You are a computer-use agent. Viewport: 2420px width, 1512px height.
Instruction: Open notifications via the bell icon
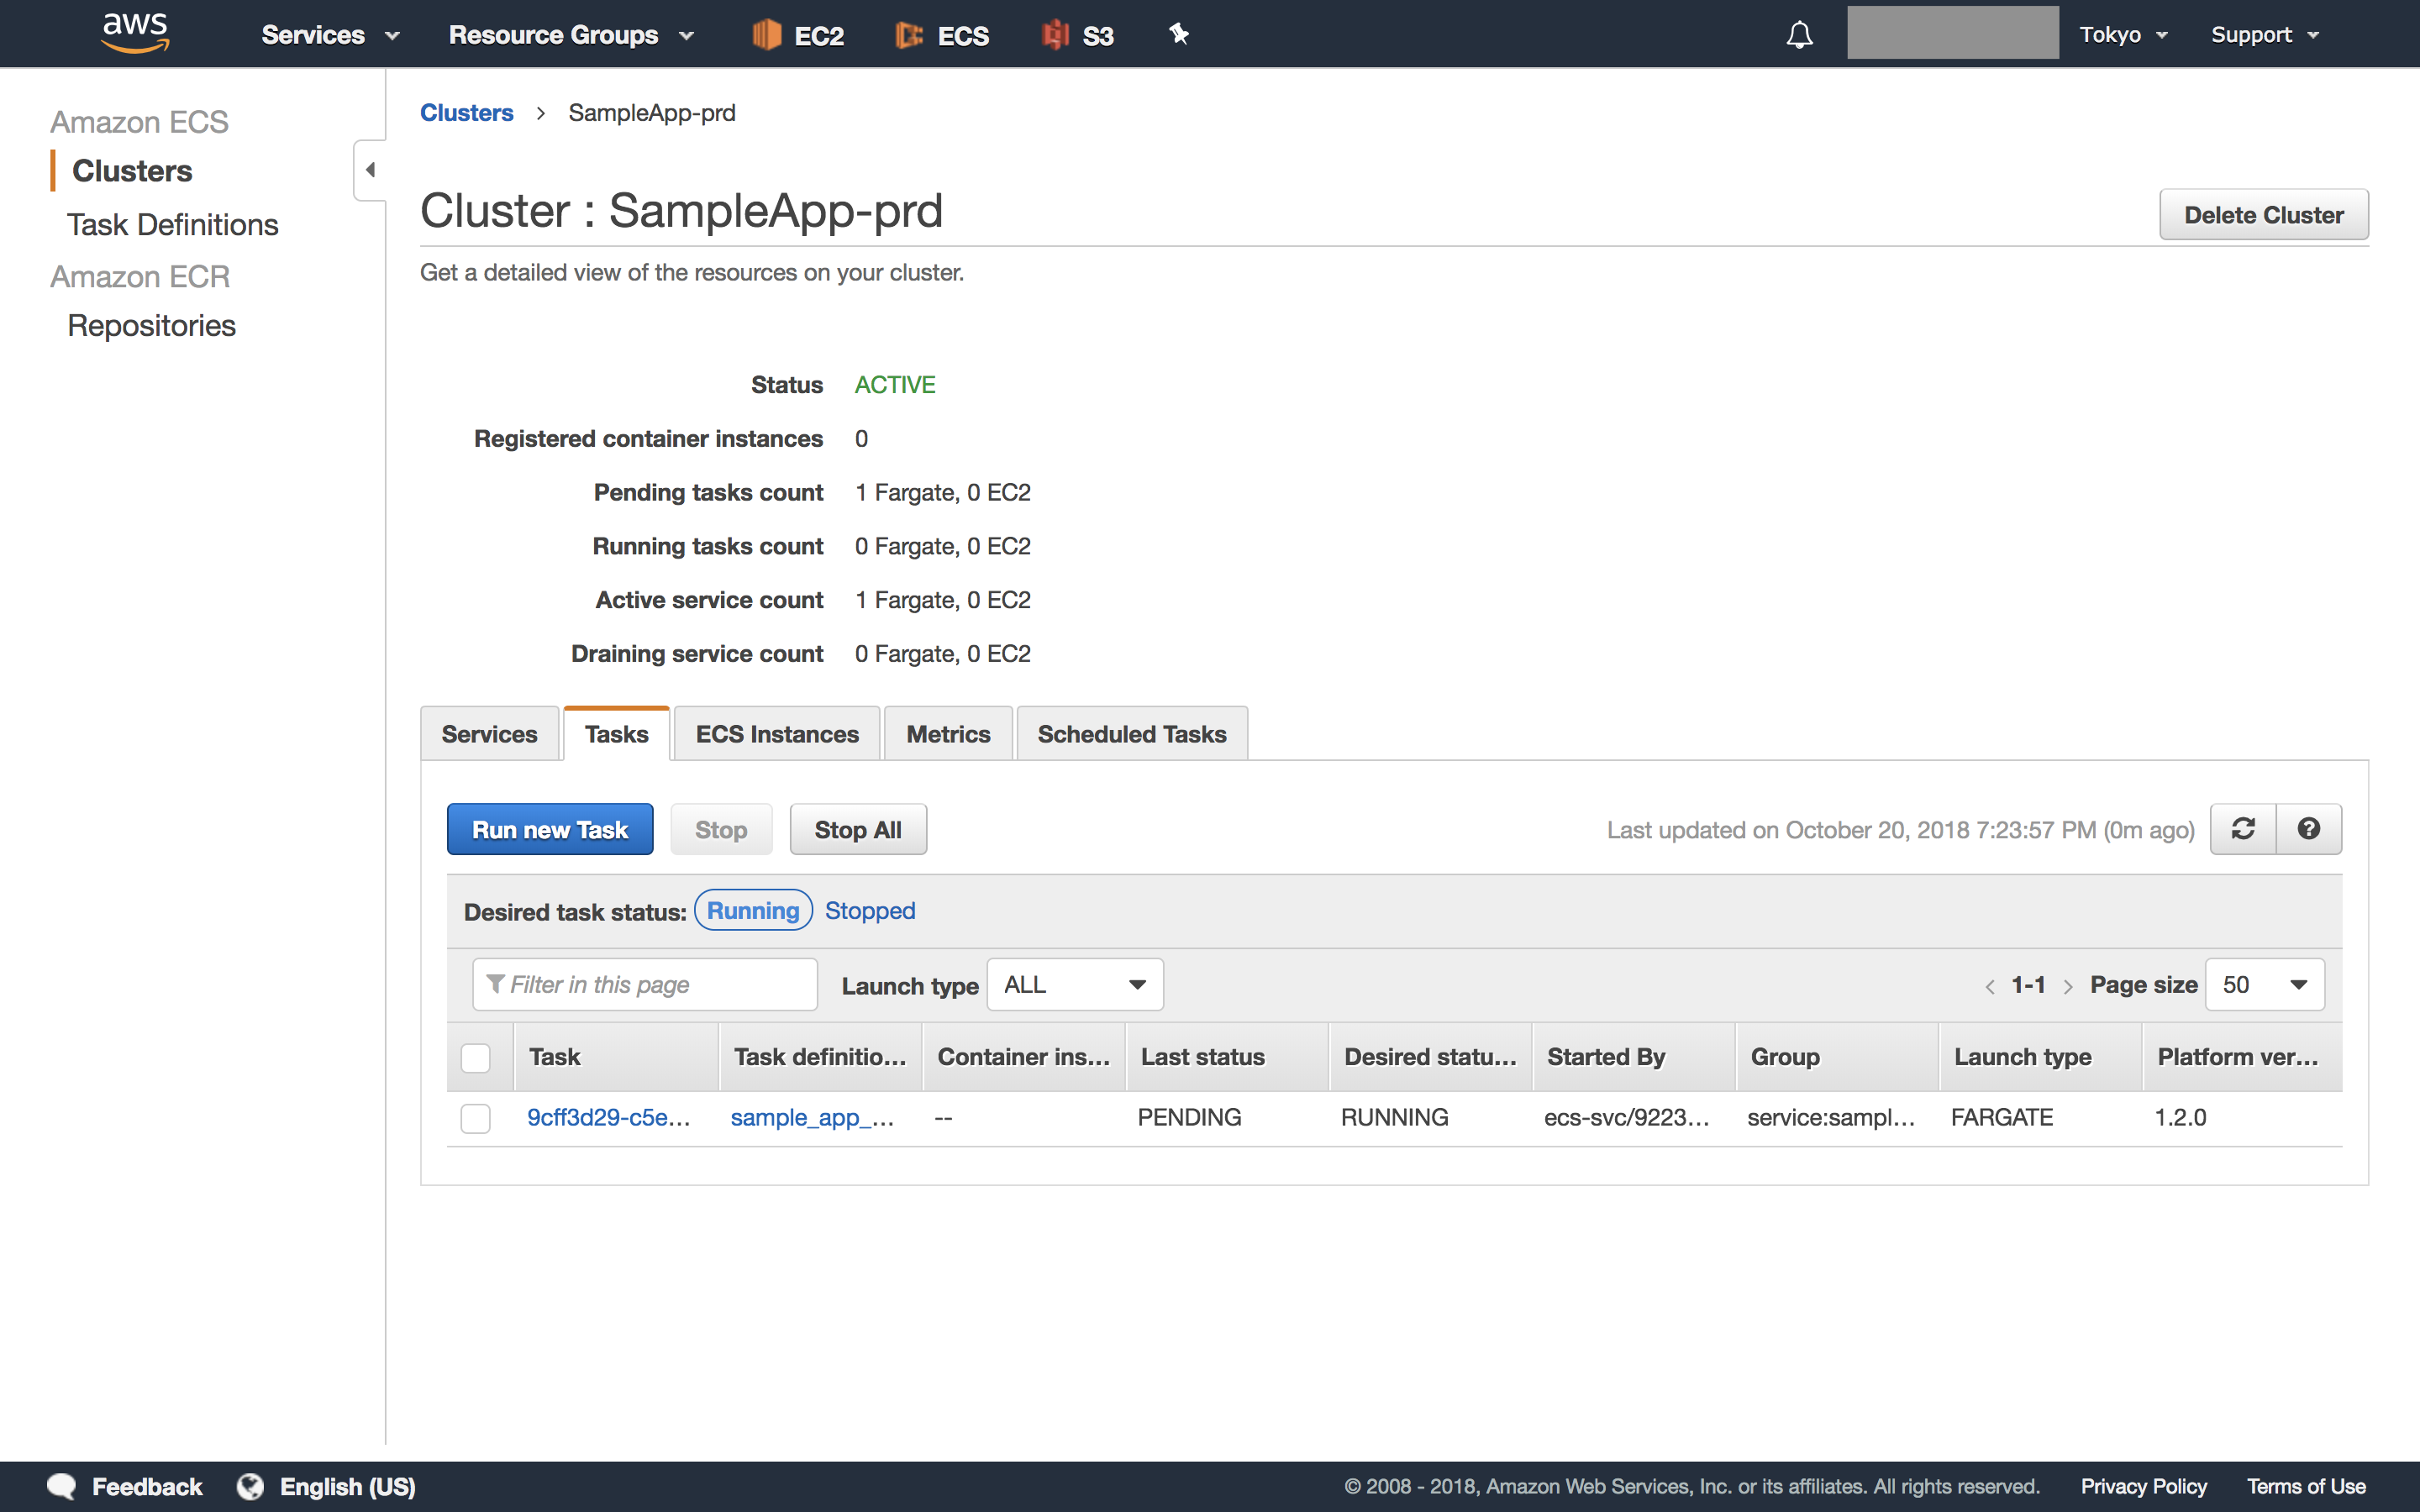click(1798, 33)
